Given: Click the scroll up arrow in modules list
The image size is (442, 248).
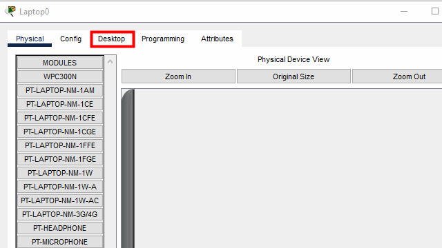Looking at the screenshot, I should [x=110, y=61].
